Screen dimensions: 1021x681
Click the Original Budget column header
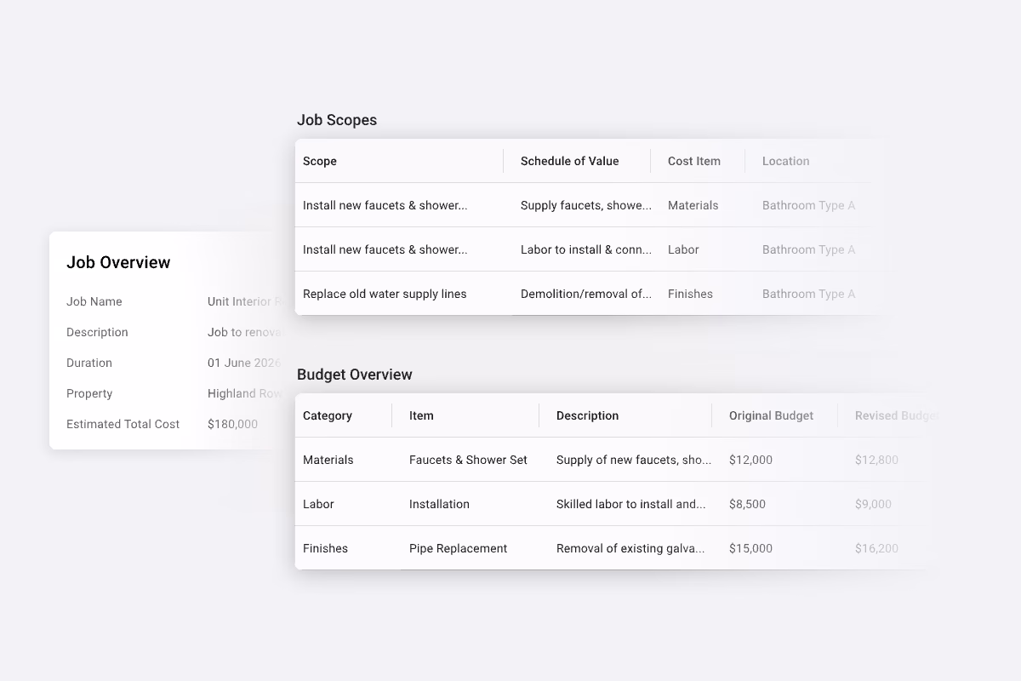point(772,415)
